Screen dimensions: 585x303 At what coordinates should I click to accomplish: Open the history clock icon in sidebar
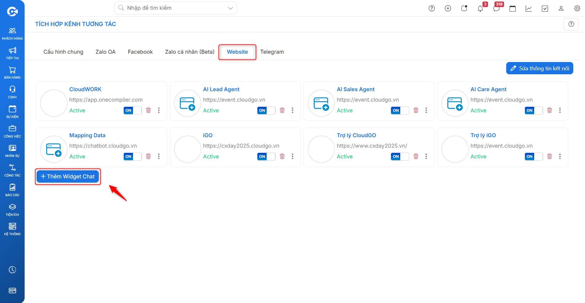(12, 270)
